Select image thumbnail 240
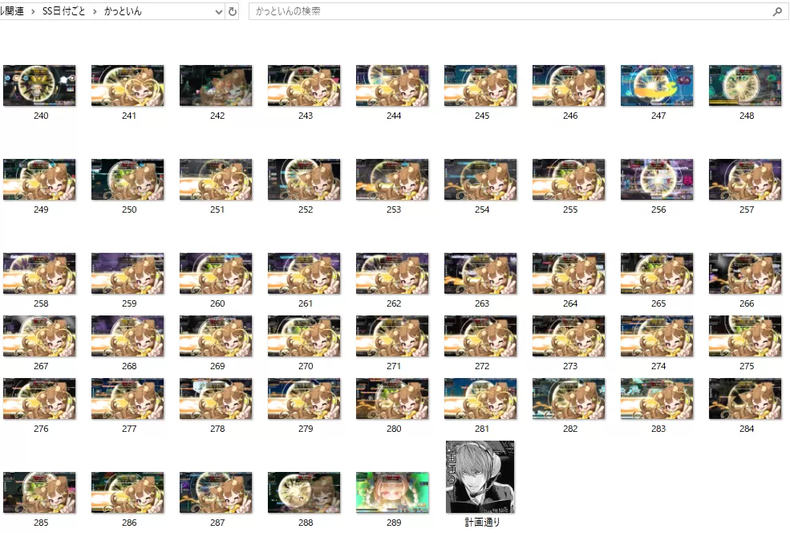 pyautogui.click(x=39, y=86)
